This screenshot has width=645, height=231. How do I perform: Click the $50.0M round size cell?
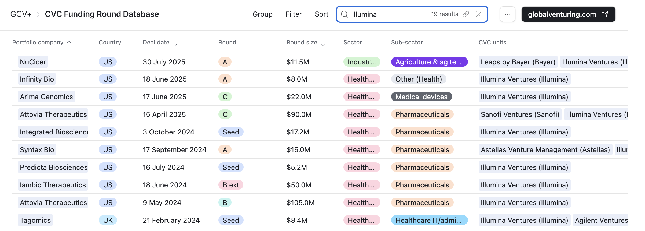pyautogui.click(x=299, y=185)
